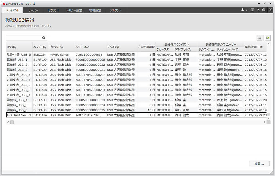This screenshot has height=176, width=275.
Task: Click the magnifier search icon
Action: pos(44,38)
